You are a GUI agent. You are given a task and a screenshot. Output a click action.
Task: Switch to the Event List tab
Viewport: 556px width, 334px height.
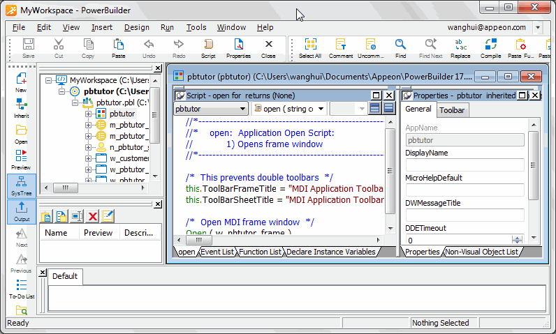click(217, 252)
